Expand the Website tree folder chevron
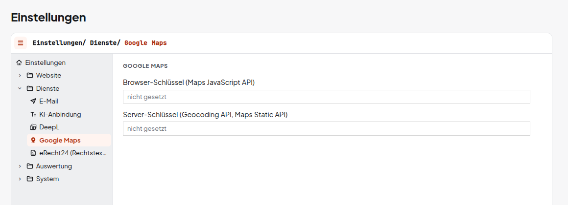The image size is (568, 205). pyautogui.click(x=20, y=76)
